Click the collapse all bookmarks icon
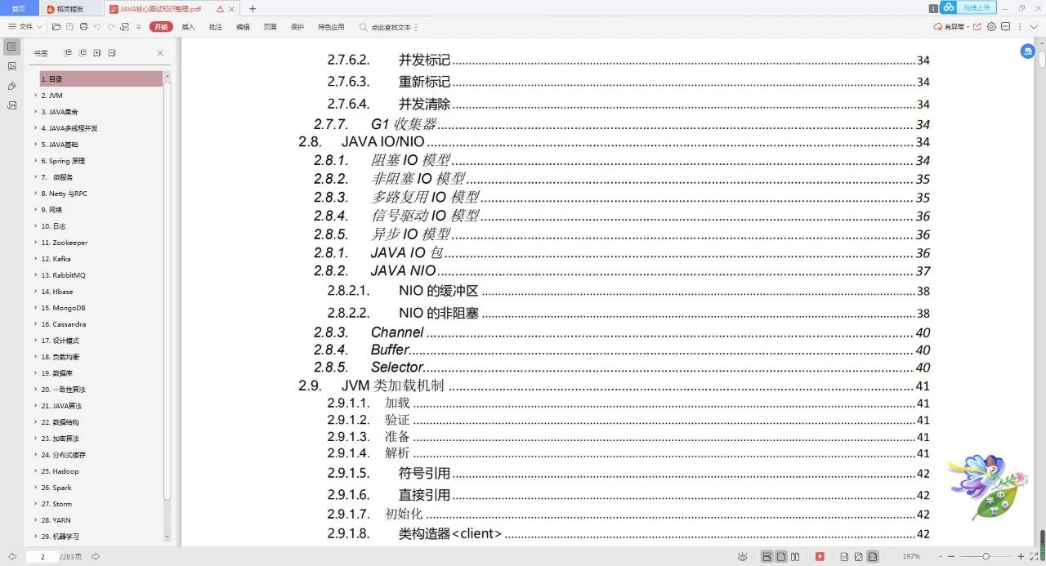The image size is (1046, 566). click(x=83, y=53)
